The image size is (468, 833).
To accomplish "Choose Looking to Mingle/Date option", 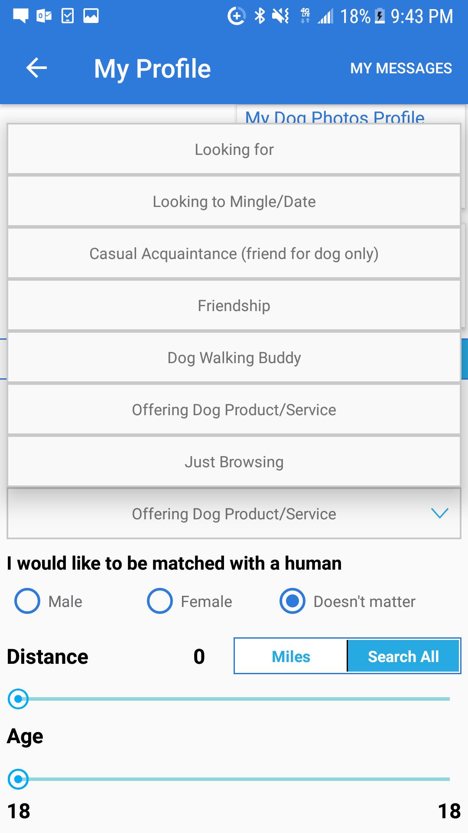I will click(234, 202).
